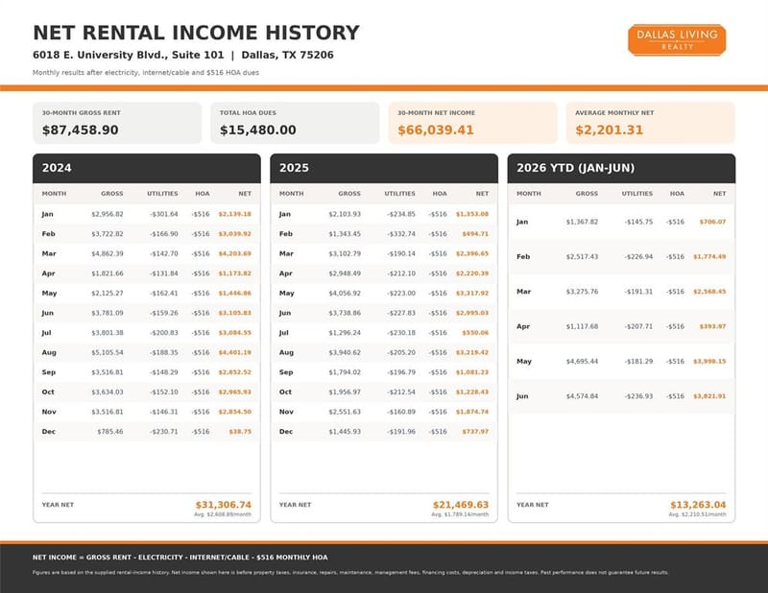Click the 2025 January gross amount $2,103.93
Viewport: 768px width, 593px height.
pos(345,214)
